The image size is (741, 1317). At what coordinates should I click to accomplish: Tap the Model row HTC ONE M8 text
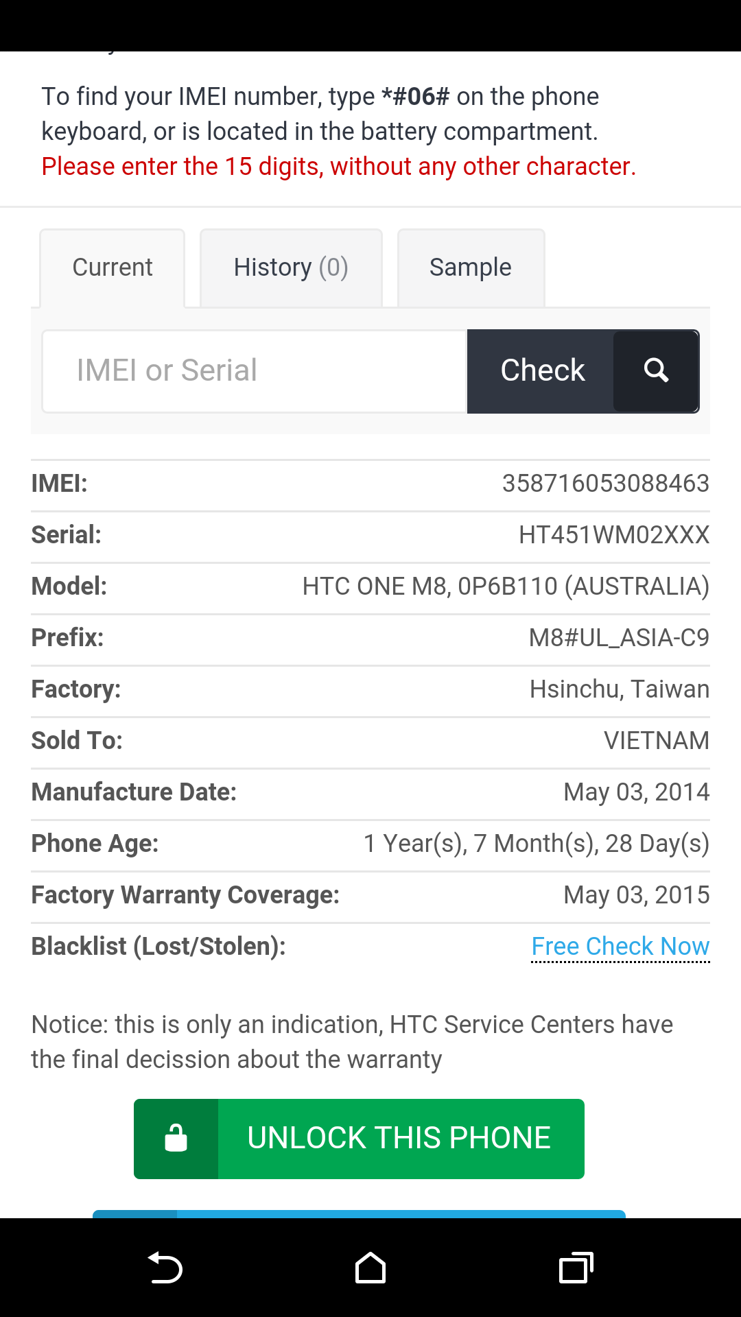(506, 586)
